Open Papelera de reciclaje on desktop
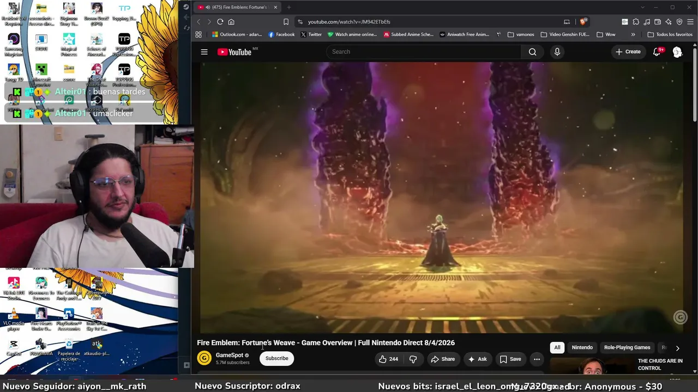This screenshot has width=698, height=392. coord(69,350)
